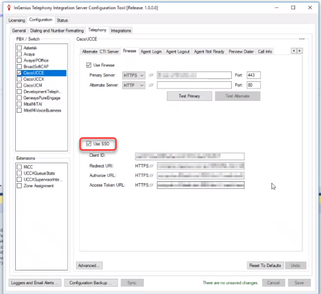Click the Cancel button
Screen dimensions: 321x294
pos(274,283)
